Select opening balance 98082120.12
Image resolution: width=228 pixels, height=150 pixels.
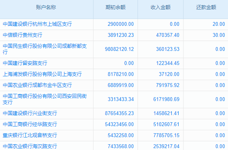pos(119,49)
